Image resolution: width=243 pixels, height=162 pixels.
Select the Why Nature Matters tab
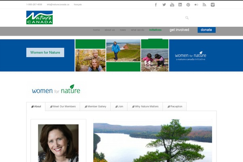145,107
